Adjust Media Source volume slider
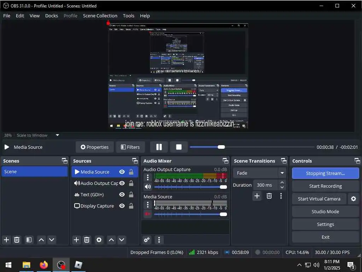 191,214
